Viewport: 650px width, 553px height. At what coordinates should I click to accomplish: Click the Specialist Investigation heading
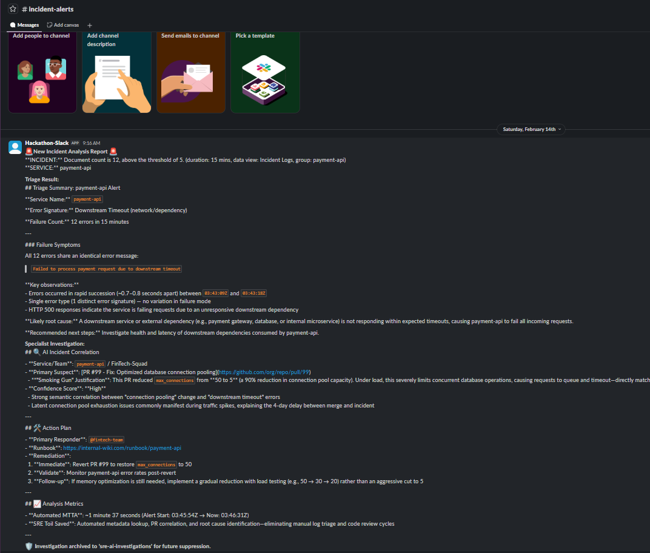coord(55,344)
